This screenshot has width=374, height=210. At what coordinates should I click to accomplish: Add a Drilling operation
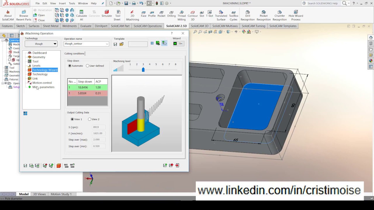click(172, 14)
